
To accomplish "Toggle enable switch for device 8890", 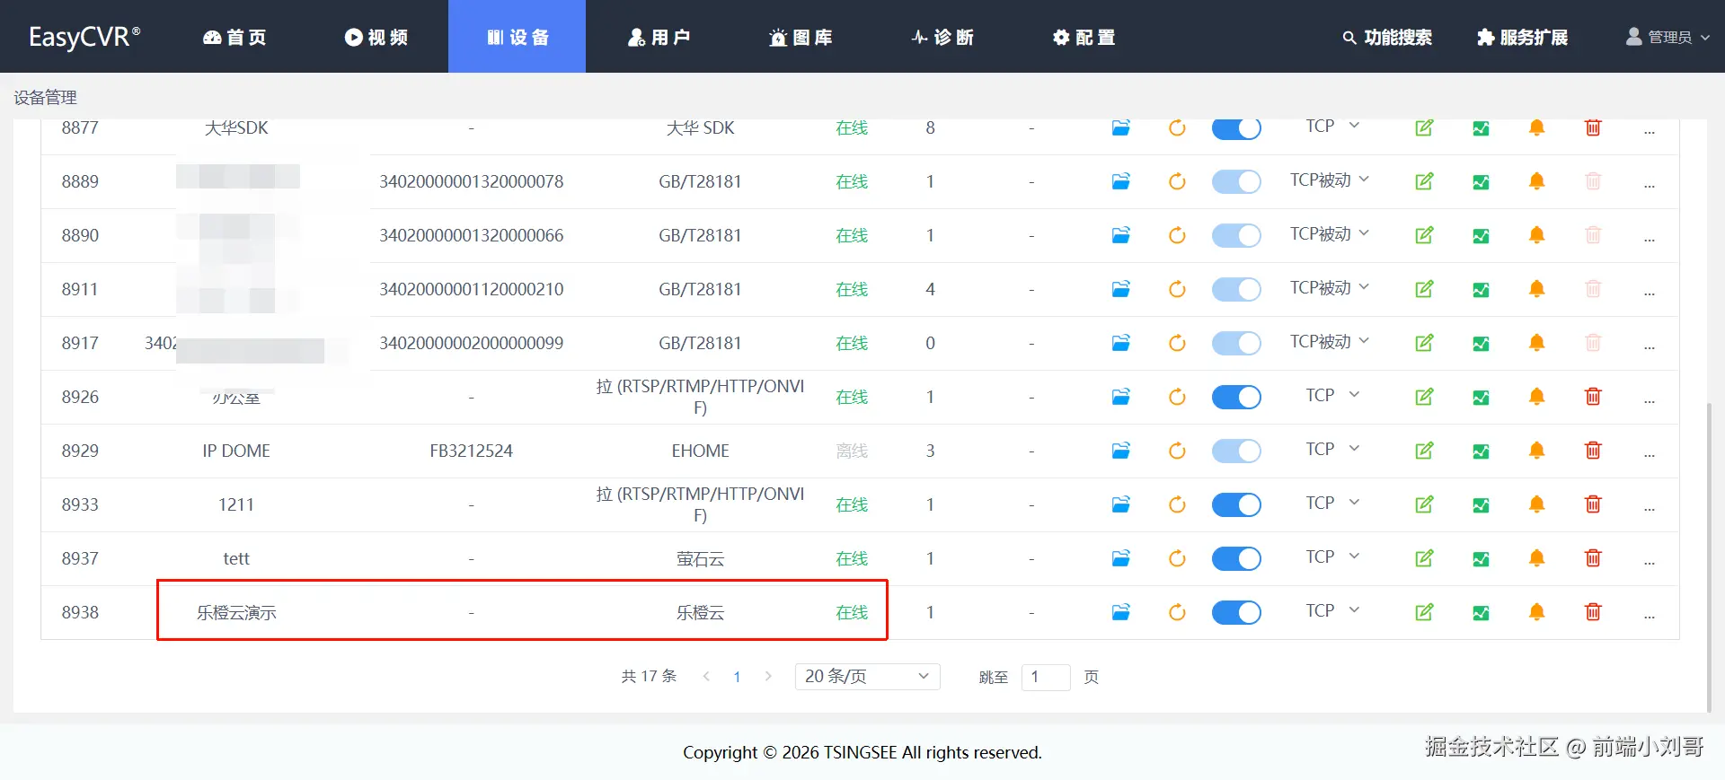I will pyautogui.click(x=1236, y=235).
